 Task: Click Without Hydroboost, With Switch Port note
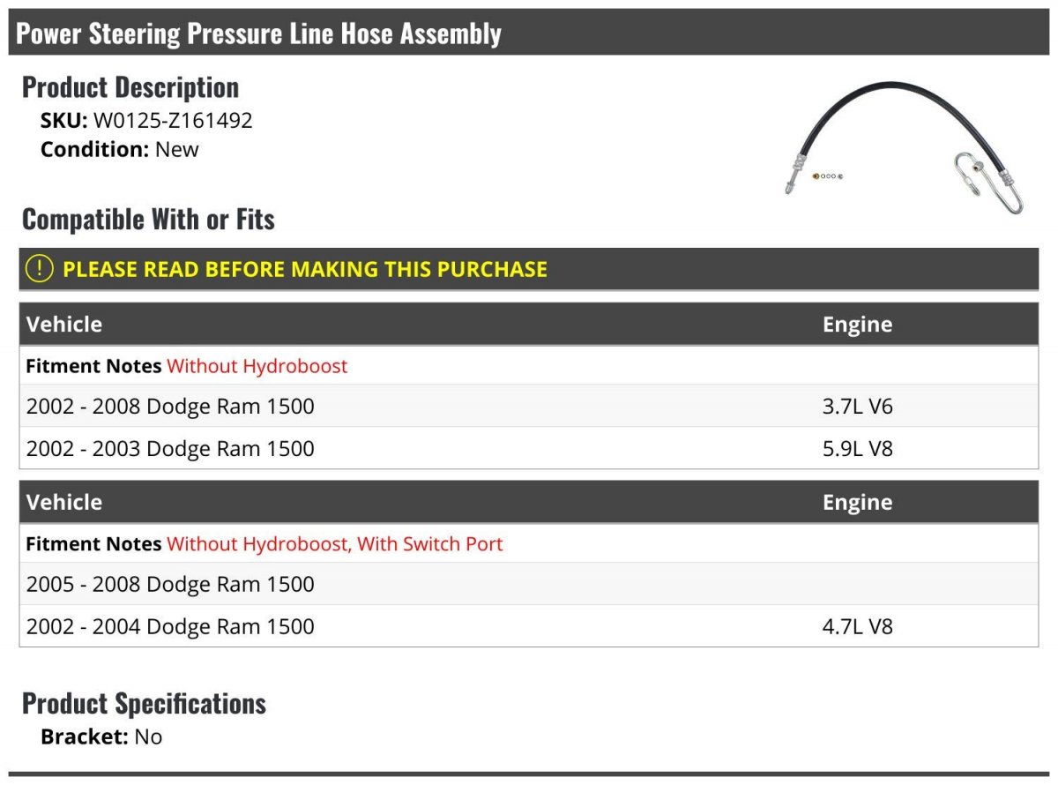(334, 544)
